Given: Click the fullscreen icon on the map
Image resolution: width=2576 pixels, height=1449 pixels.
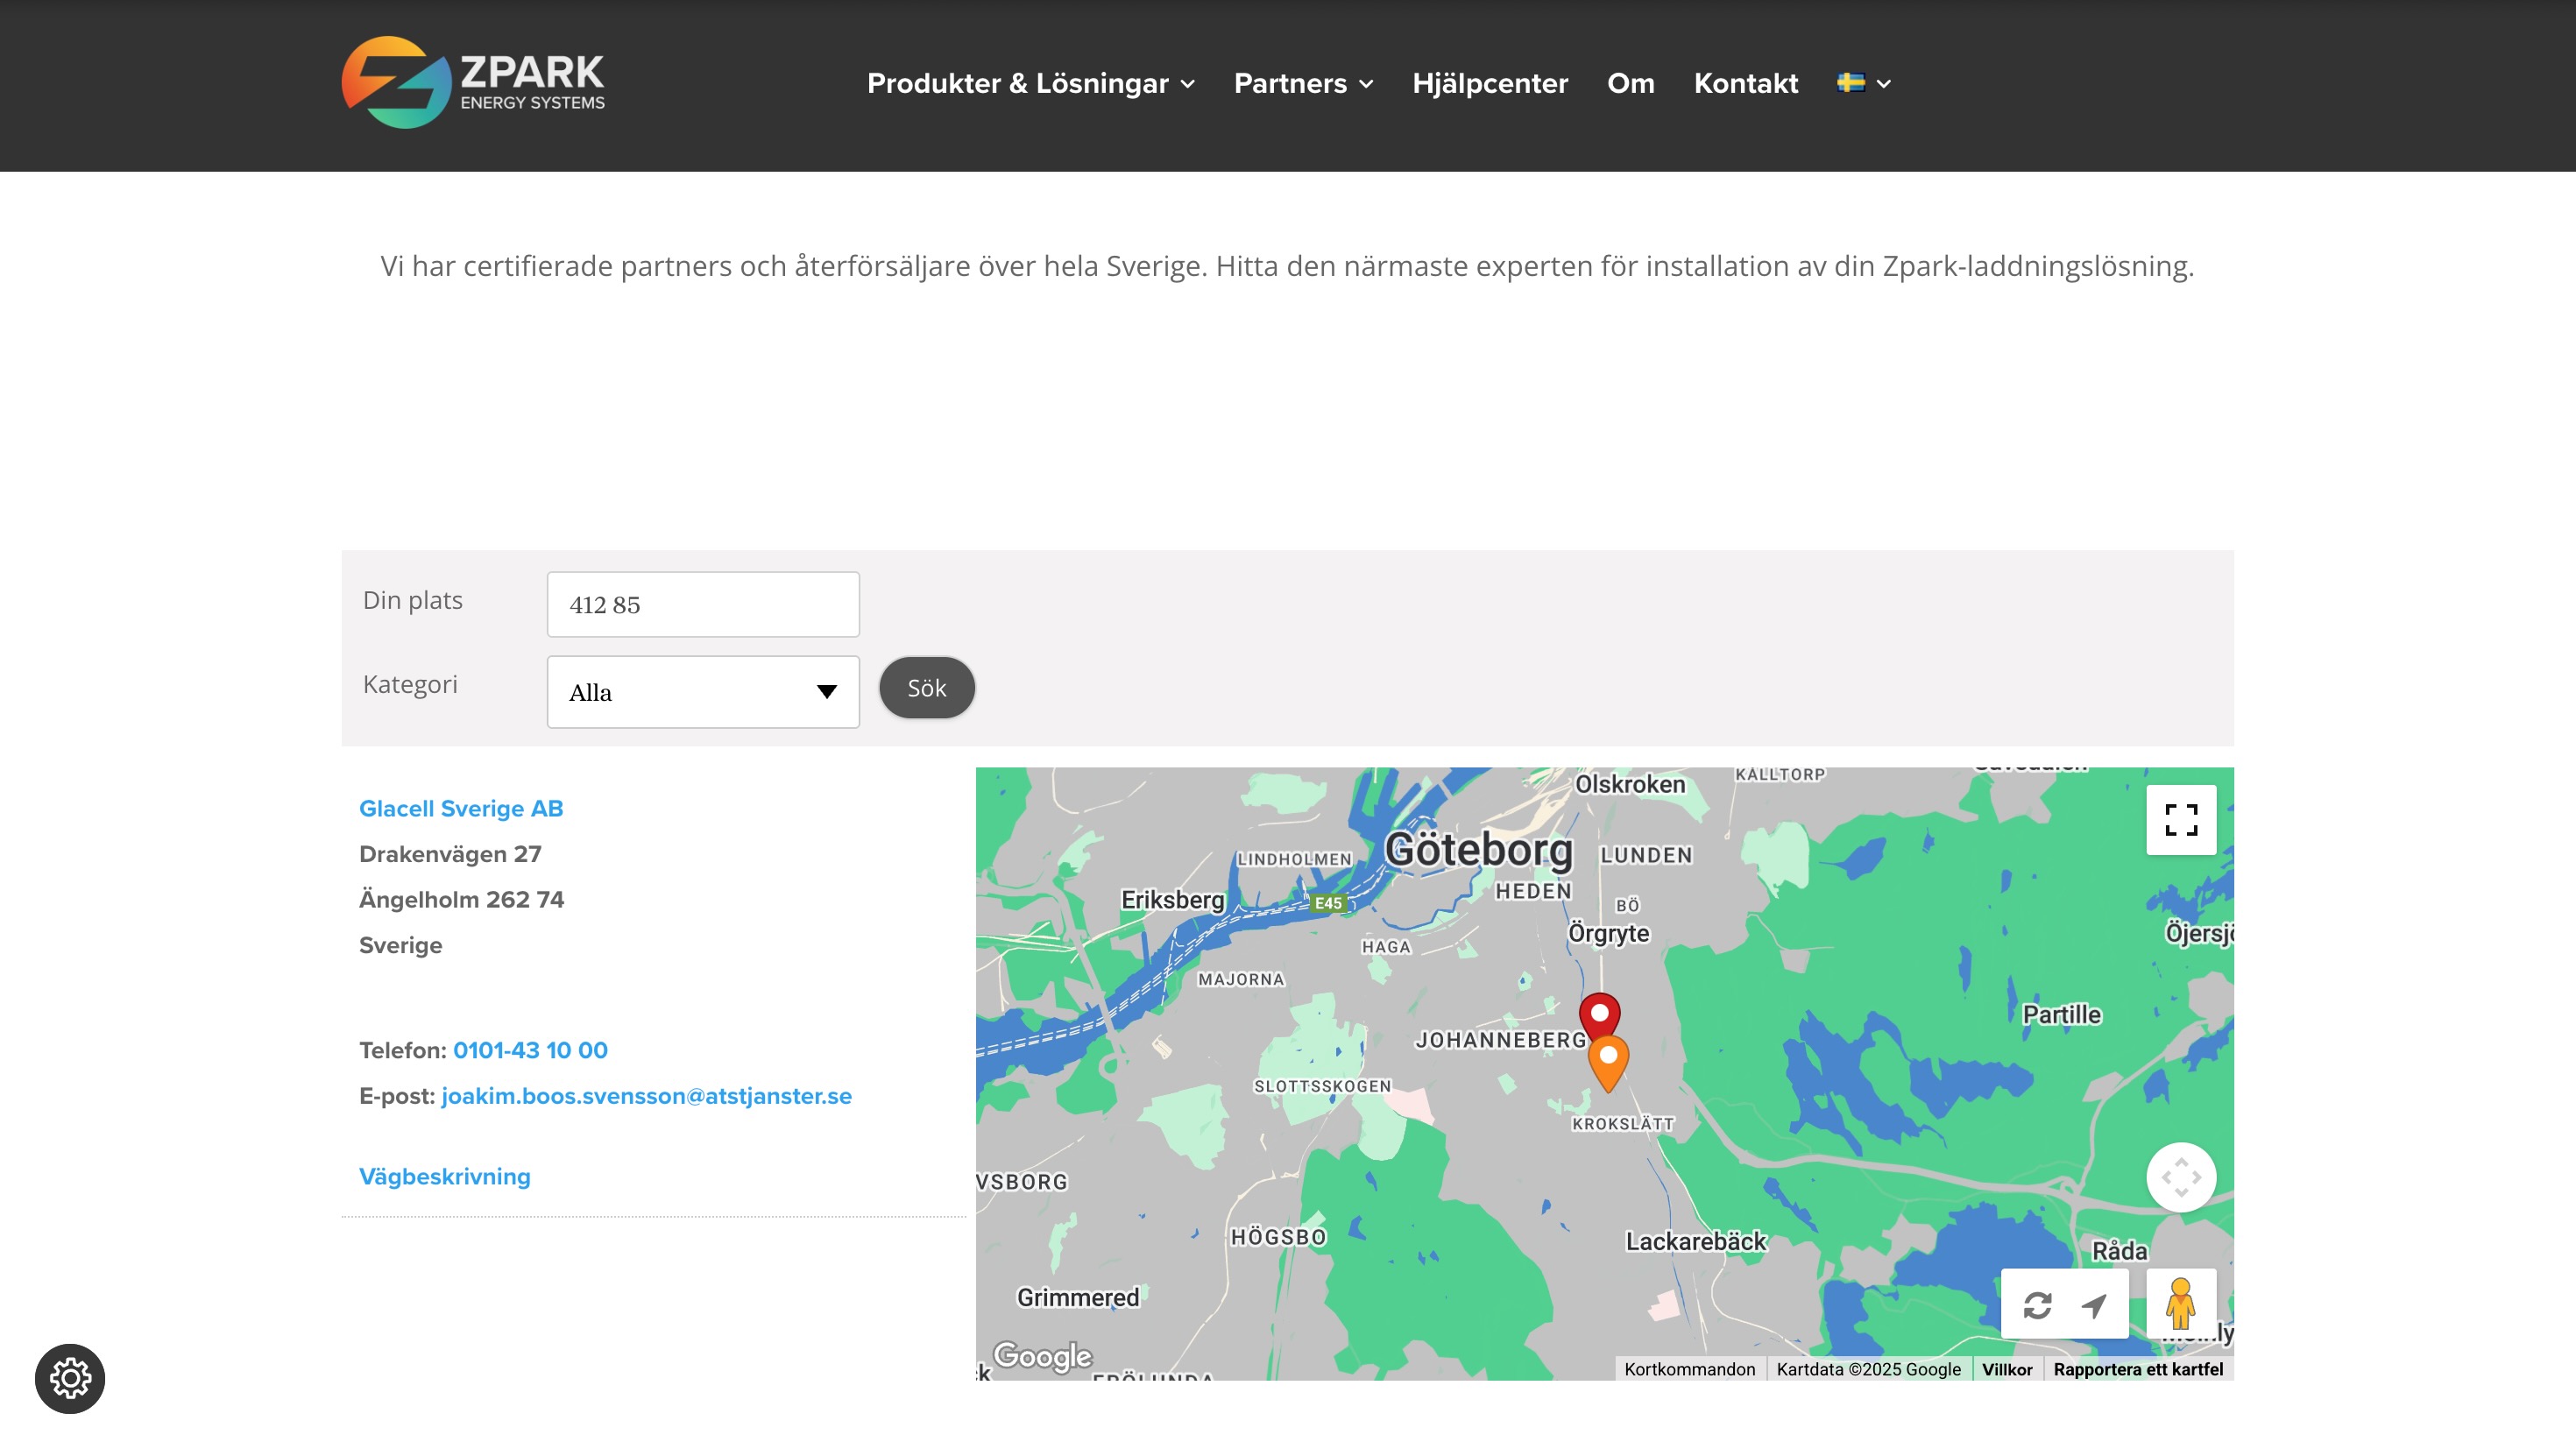Looking at the screenshot, I should coord(2181,819).
